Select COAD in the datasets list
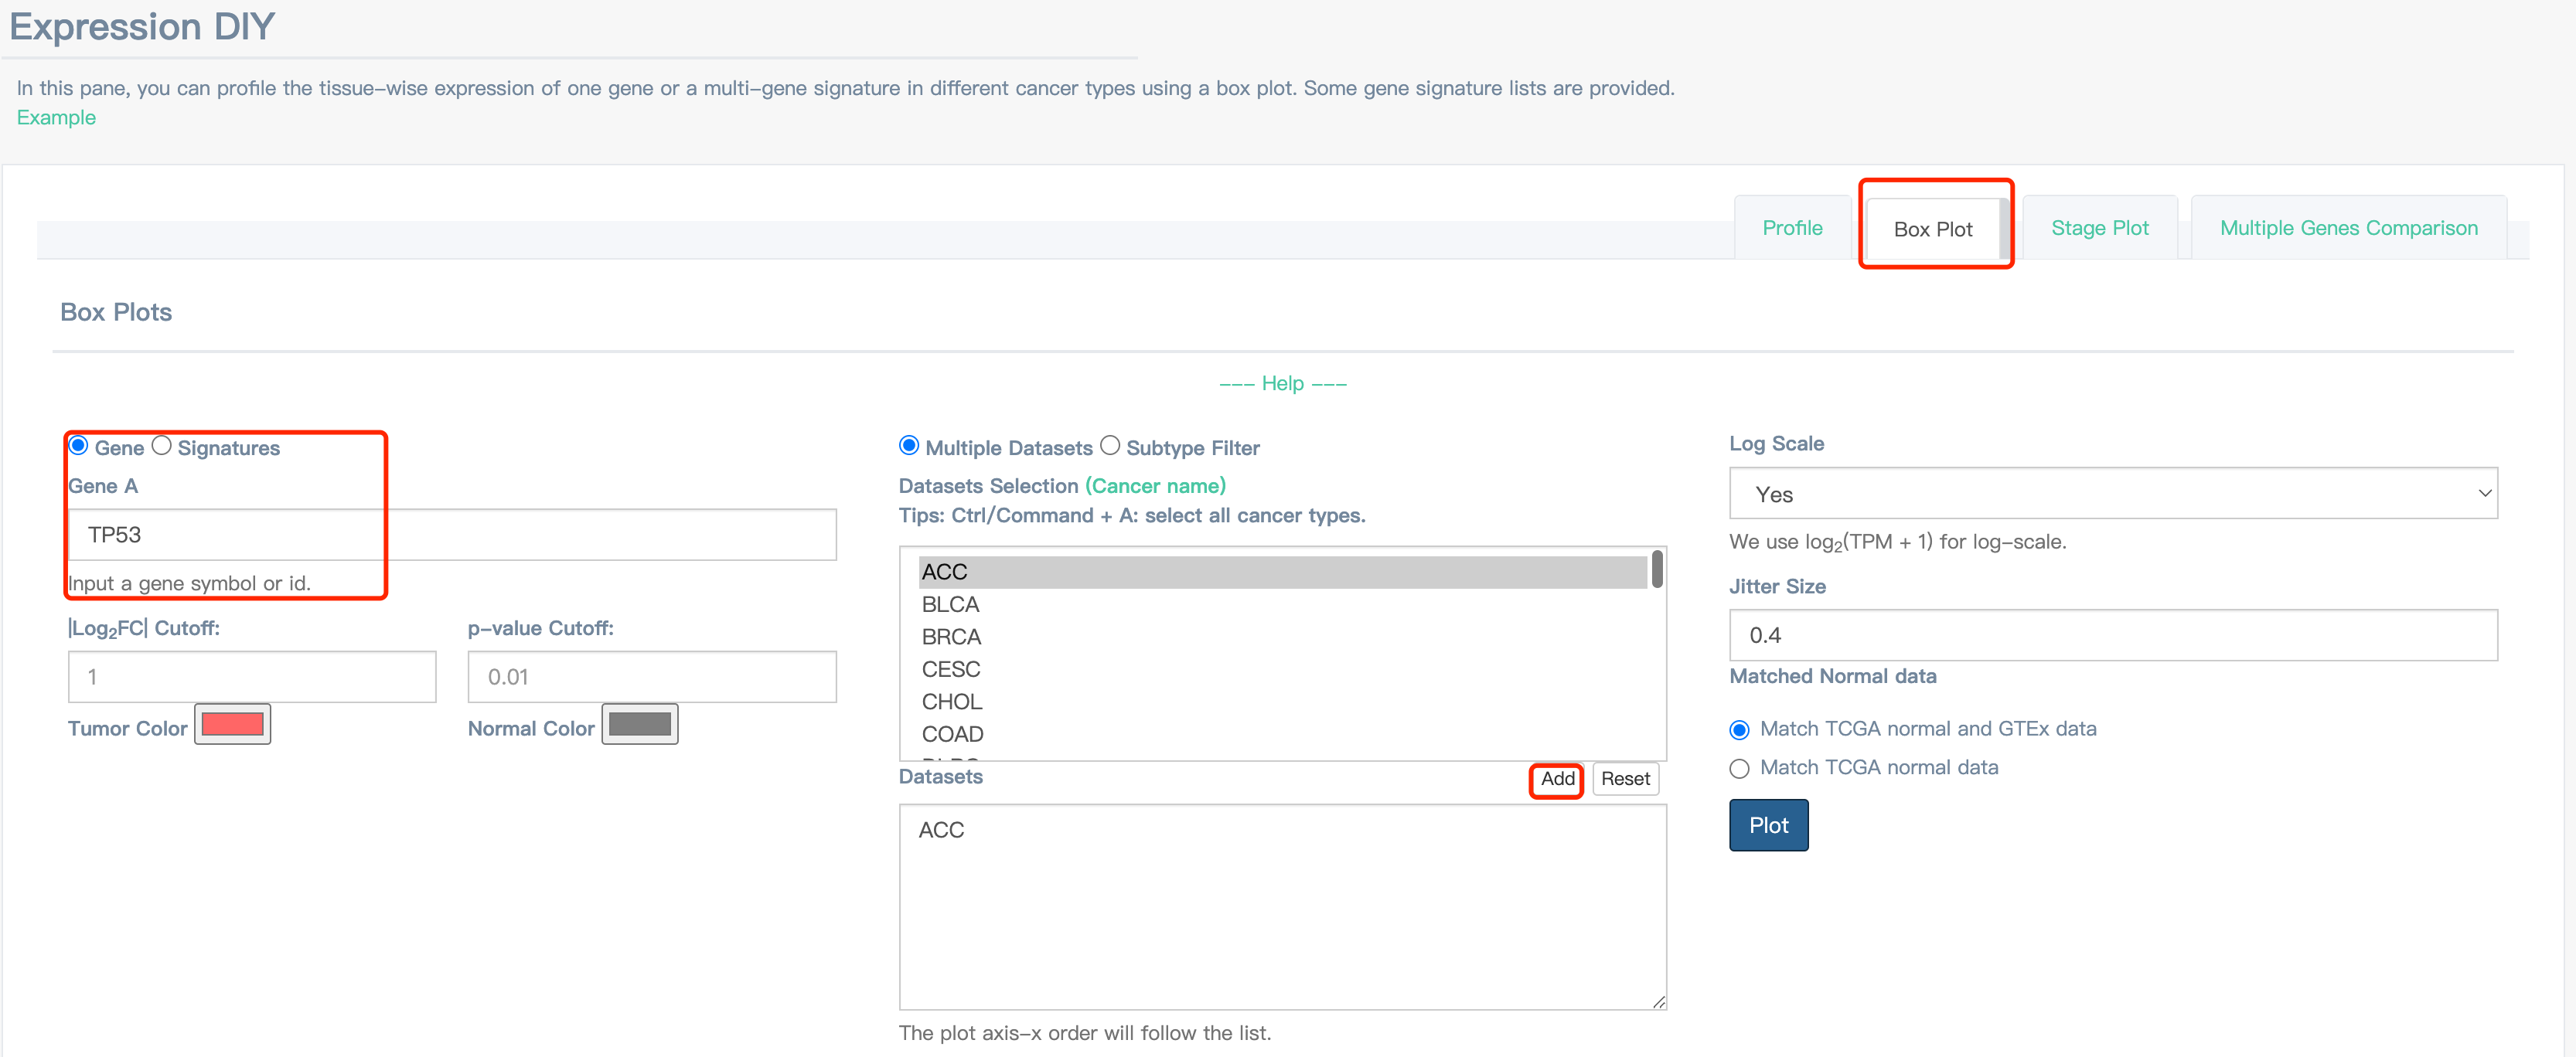2576x1057 pixels. (952, 734)
